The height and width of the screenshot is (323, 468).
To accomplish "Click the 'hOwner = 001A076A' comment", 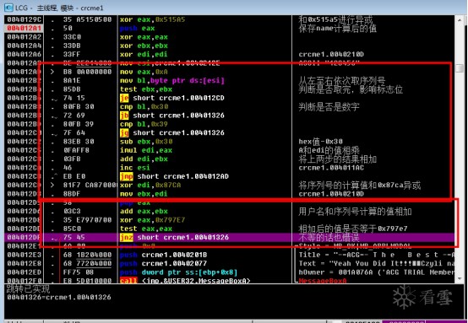I will (x=377, y=272).
